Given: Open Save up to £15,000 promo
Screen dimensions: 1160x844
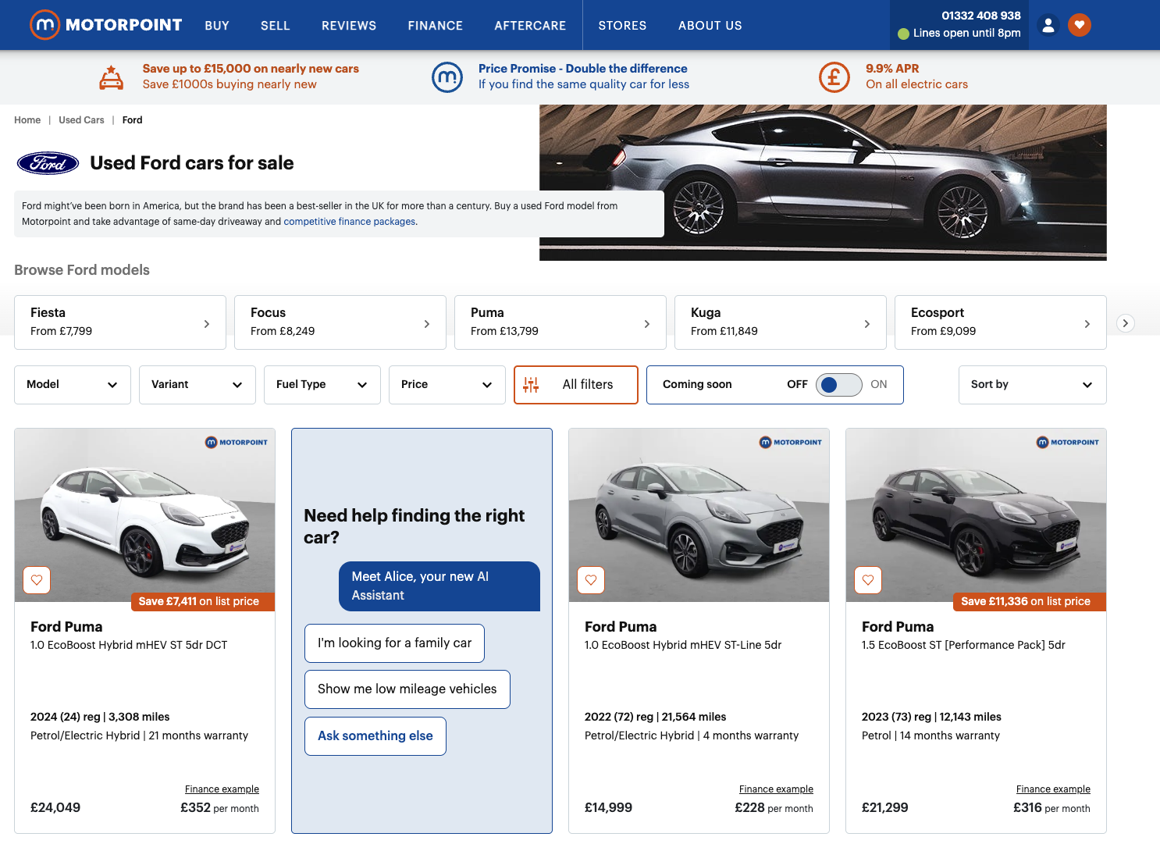Looking at the screenshot, I should click(251, 77).
